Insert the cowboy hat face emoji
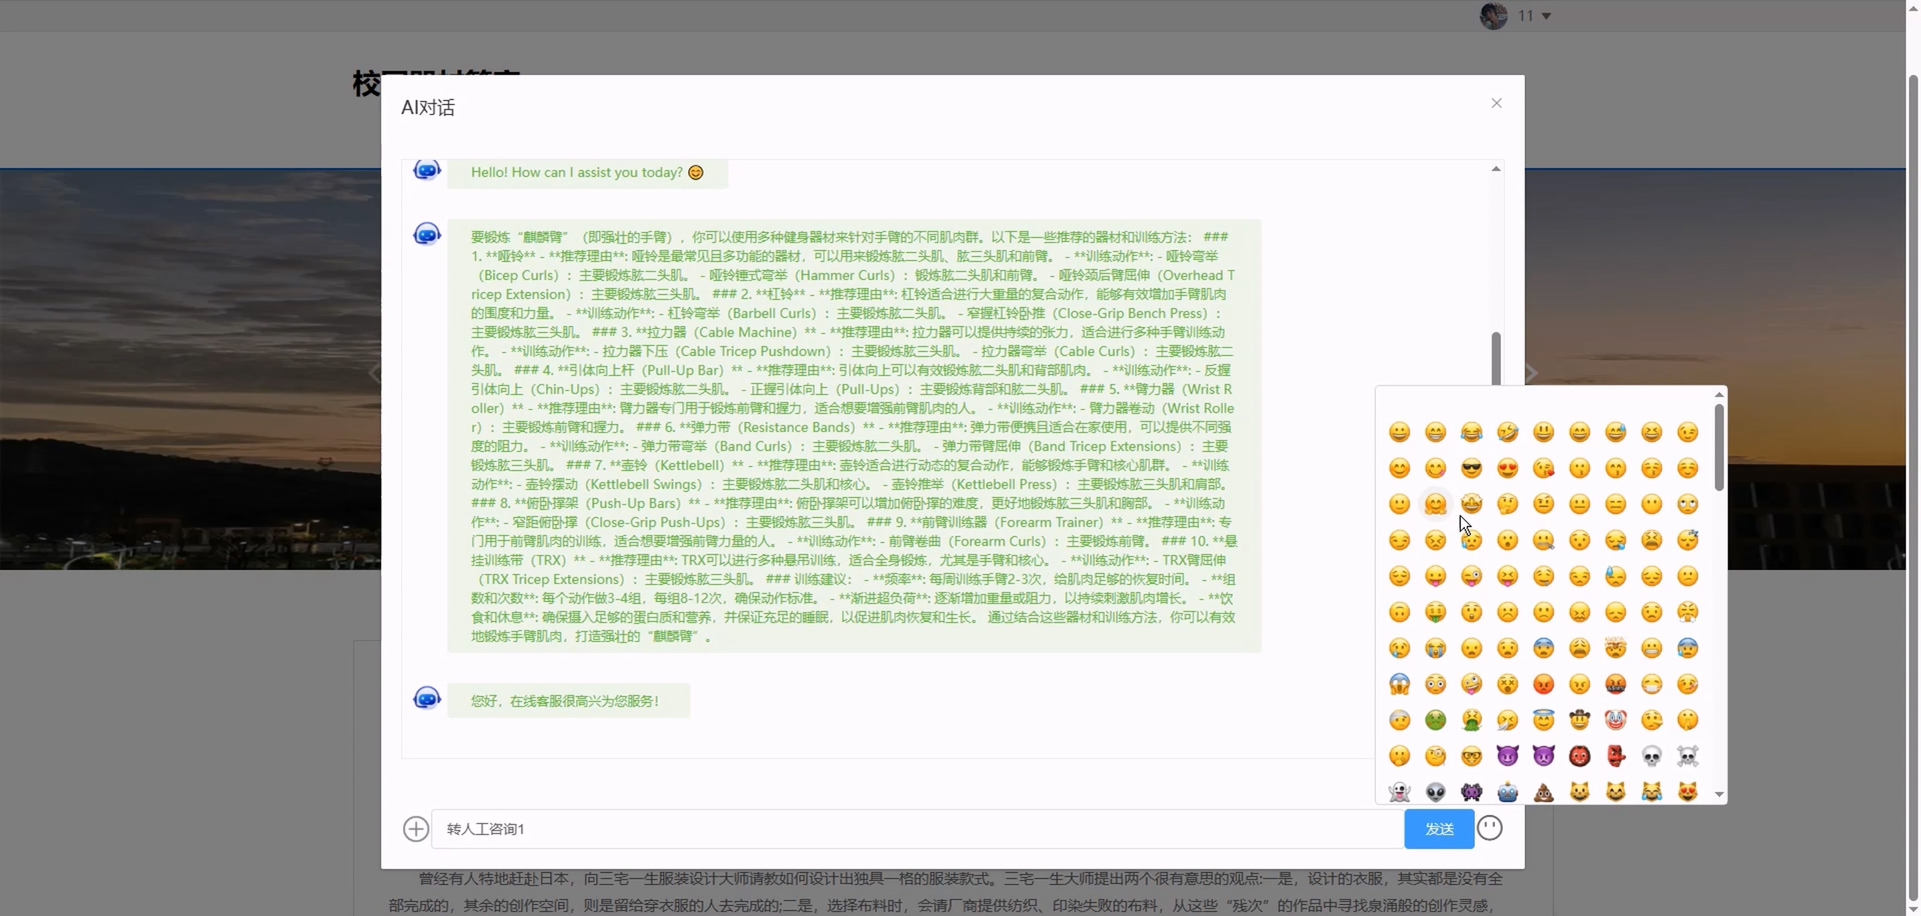The image size is (1921, 916). point(1579,720)
